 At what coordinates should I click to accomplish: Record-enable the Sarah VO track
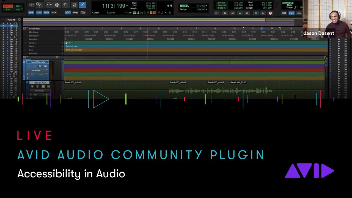pyautogui.click(x=32, y=87)
